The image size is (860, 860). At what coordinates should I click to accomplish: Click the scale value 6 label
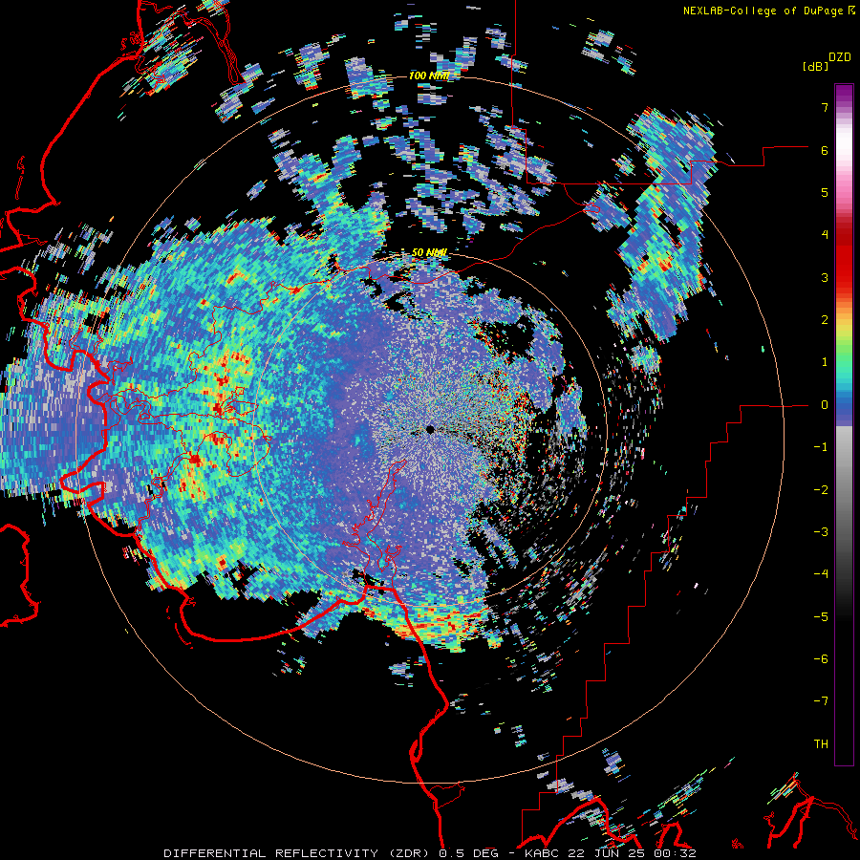click(x=825, y=150)
